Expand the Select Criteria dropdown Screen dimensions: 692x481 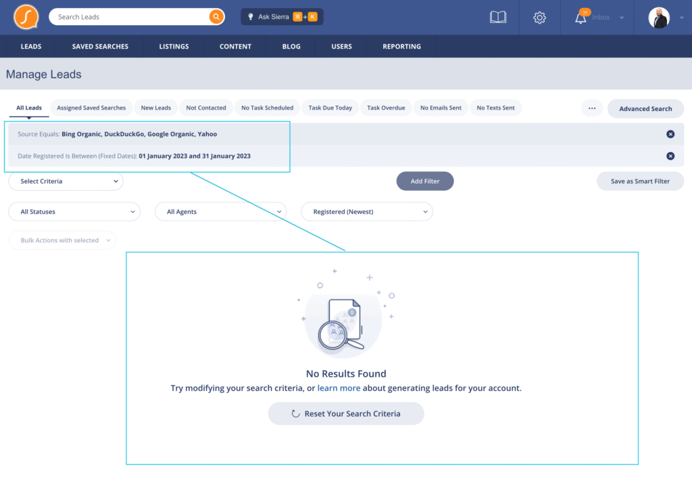(x=66, y=181)
